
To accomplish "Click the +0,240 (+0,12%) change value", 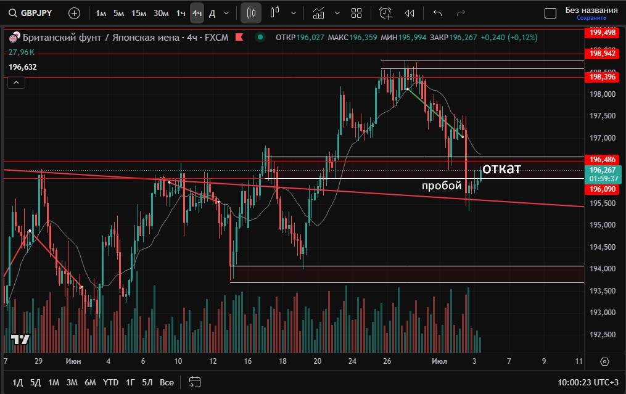I will click(509, 38).
